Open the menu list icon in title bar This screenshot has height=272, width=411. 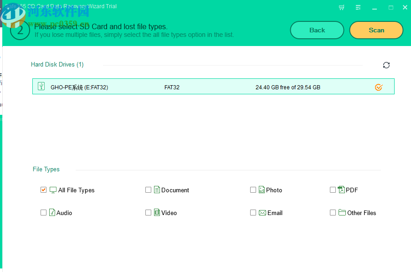point(358,7)
